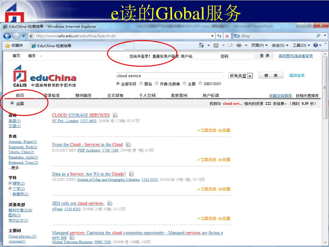The height and width of the screenshot is (247, 329).
Task: Click document icon after IBM rolls out cloud services
Action: click(x=110, y=203)
